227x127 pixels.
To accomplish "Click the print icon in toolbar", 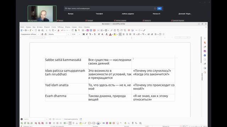I will 39,30.
